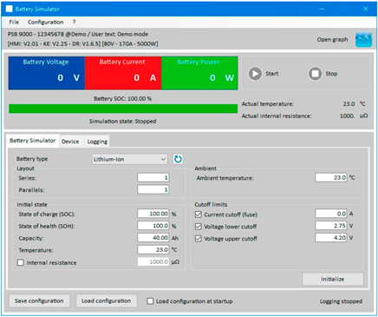
Task: Disable the Voltage upper cutoff checkbox
Action: click(x=199, y=239)
